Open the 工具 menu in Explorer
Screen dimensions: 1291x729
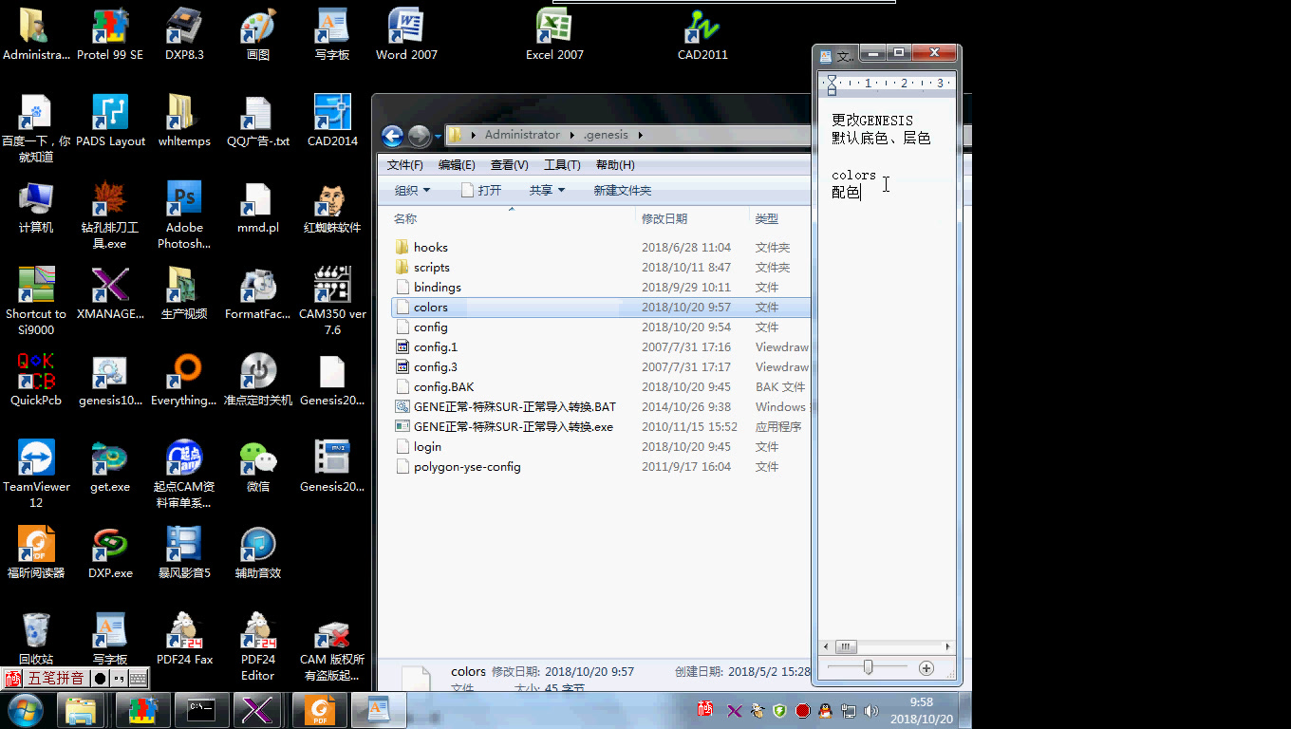tap(562, 164)
